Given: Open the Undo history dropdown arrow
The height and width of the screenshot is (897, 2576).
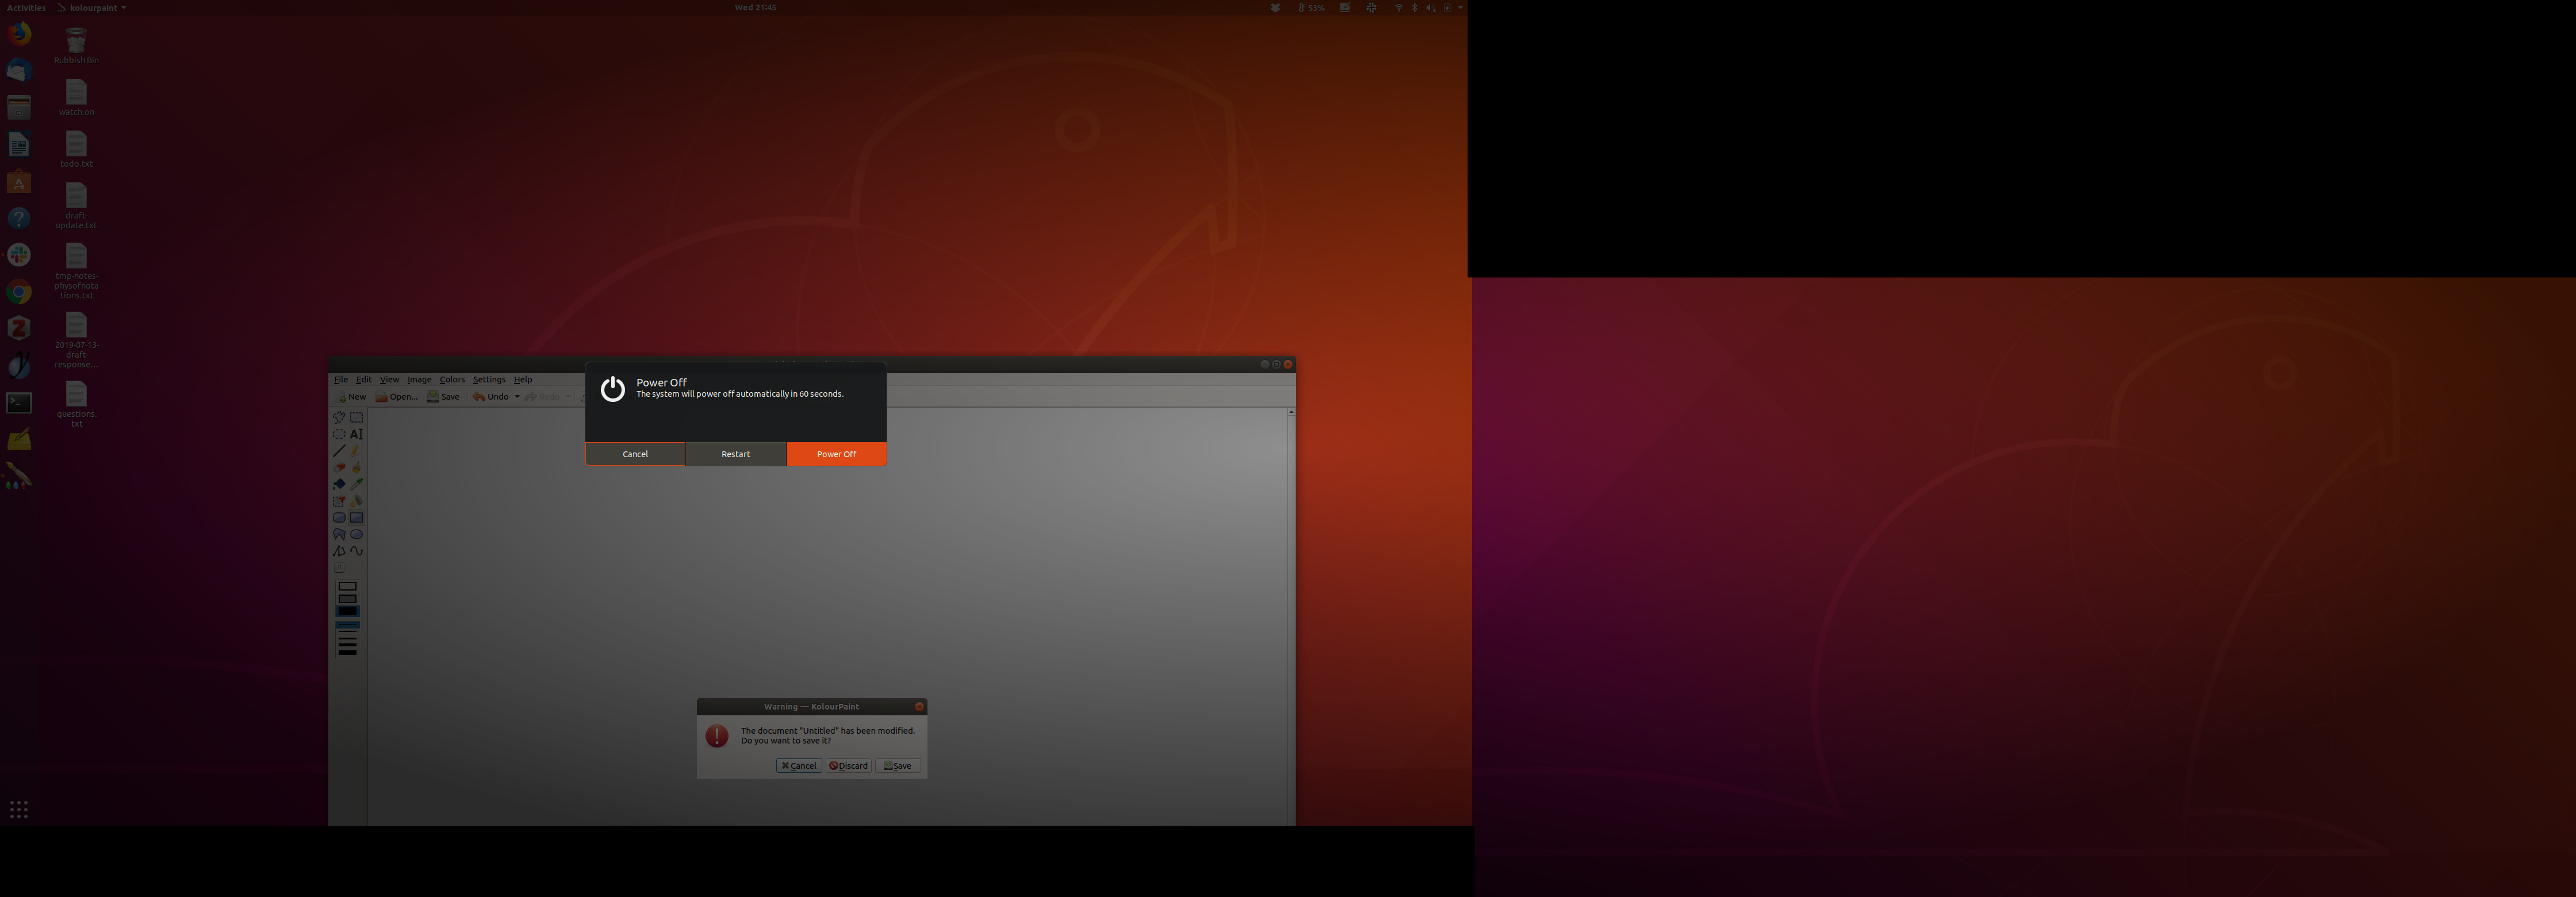Looking at the screenshot, I should pos(517,397).
